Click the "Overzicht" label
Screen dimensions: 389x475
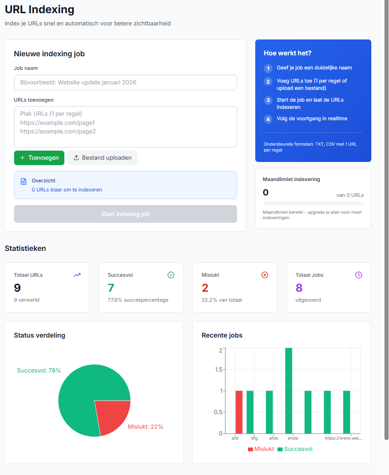tap(44, 181)
